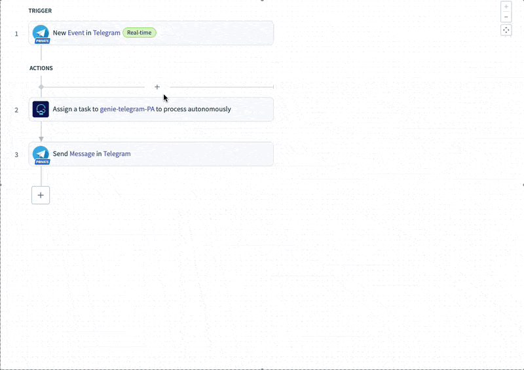Click the step number 3 label
The width and height of the screenshot is (524, 370).
(x=16, y=155)
